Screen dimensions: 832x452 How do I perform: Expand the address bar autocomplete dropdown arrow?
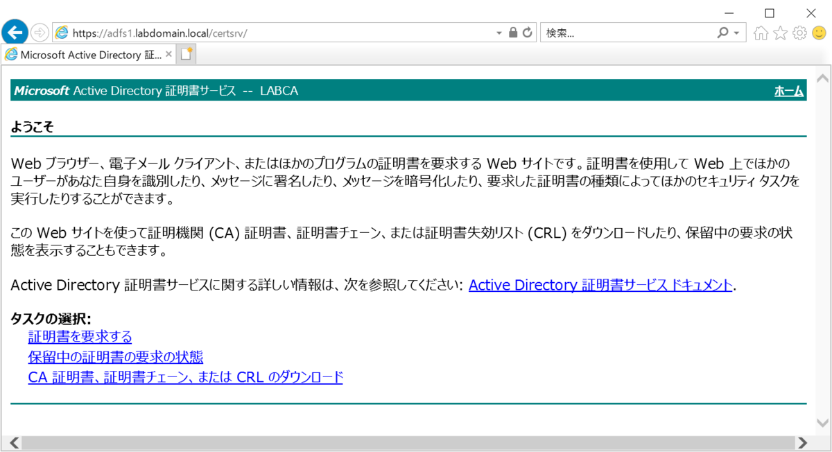pyautogui.click(x=499, y=33)
